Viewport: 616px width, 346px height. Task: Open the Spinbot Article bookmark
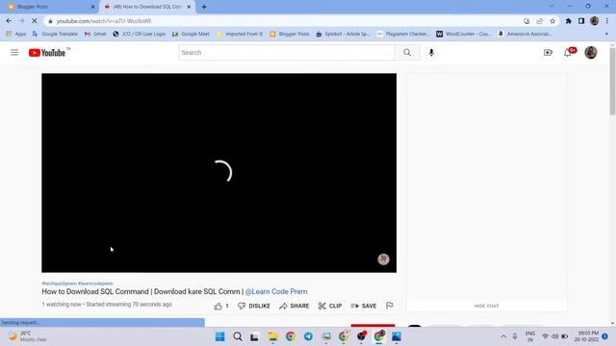pos(343,35)
